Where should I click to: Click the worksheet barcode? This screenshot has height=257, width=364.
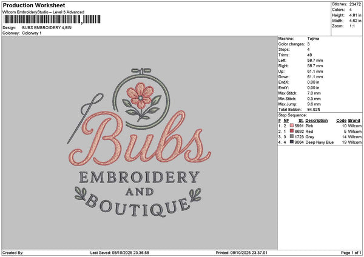pos(52,20)
